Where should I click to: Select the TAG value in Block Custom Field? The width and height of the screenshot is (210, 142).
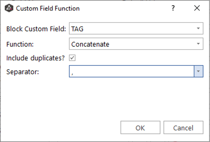click(x=77, y=29)
